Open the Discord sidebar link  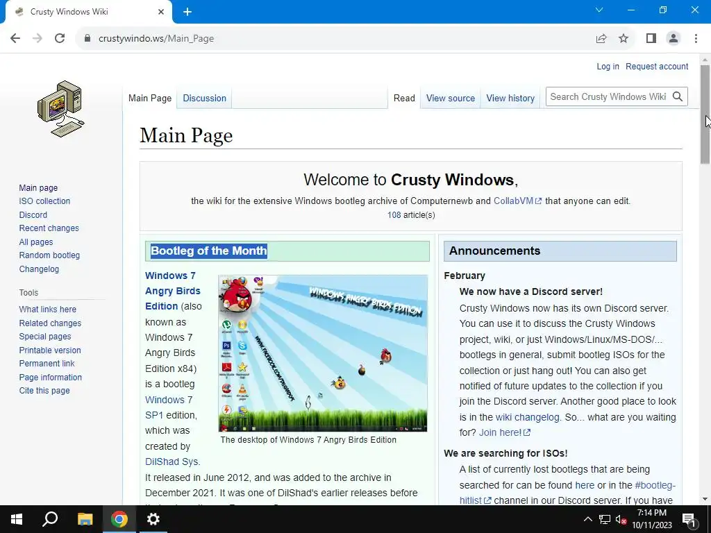(33, 215)
